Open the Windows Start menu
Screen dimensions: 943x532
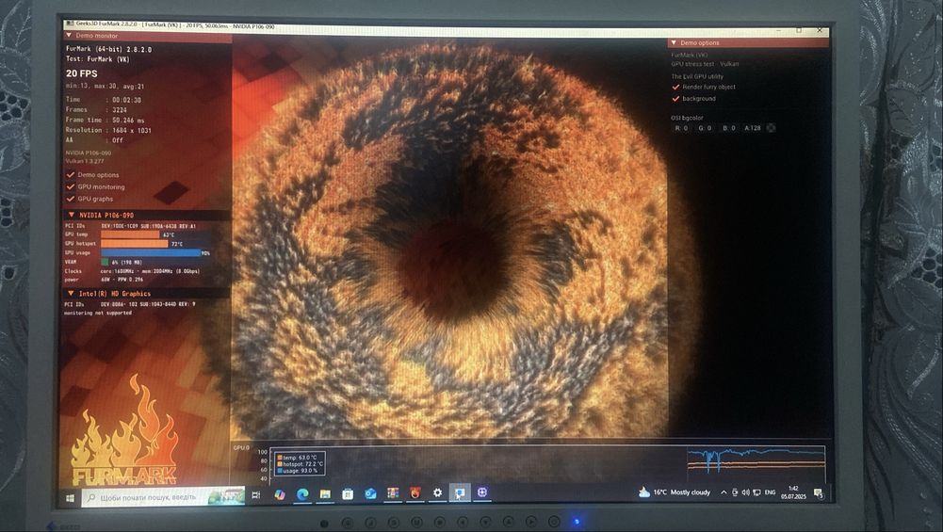coord(70,498)
